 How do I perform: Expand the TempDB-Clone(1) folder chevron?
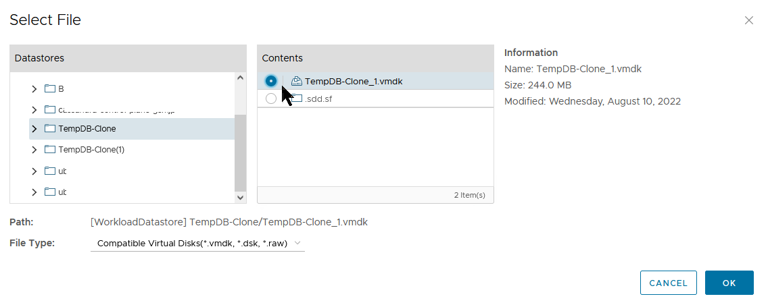point(34,150)
